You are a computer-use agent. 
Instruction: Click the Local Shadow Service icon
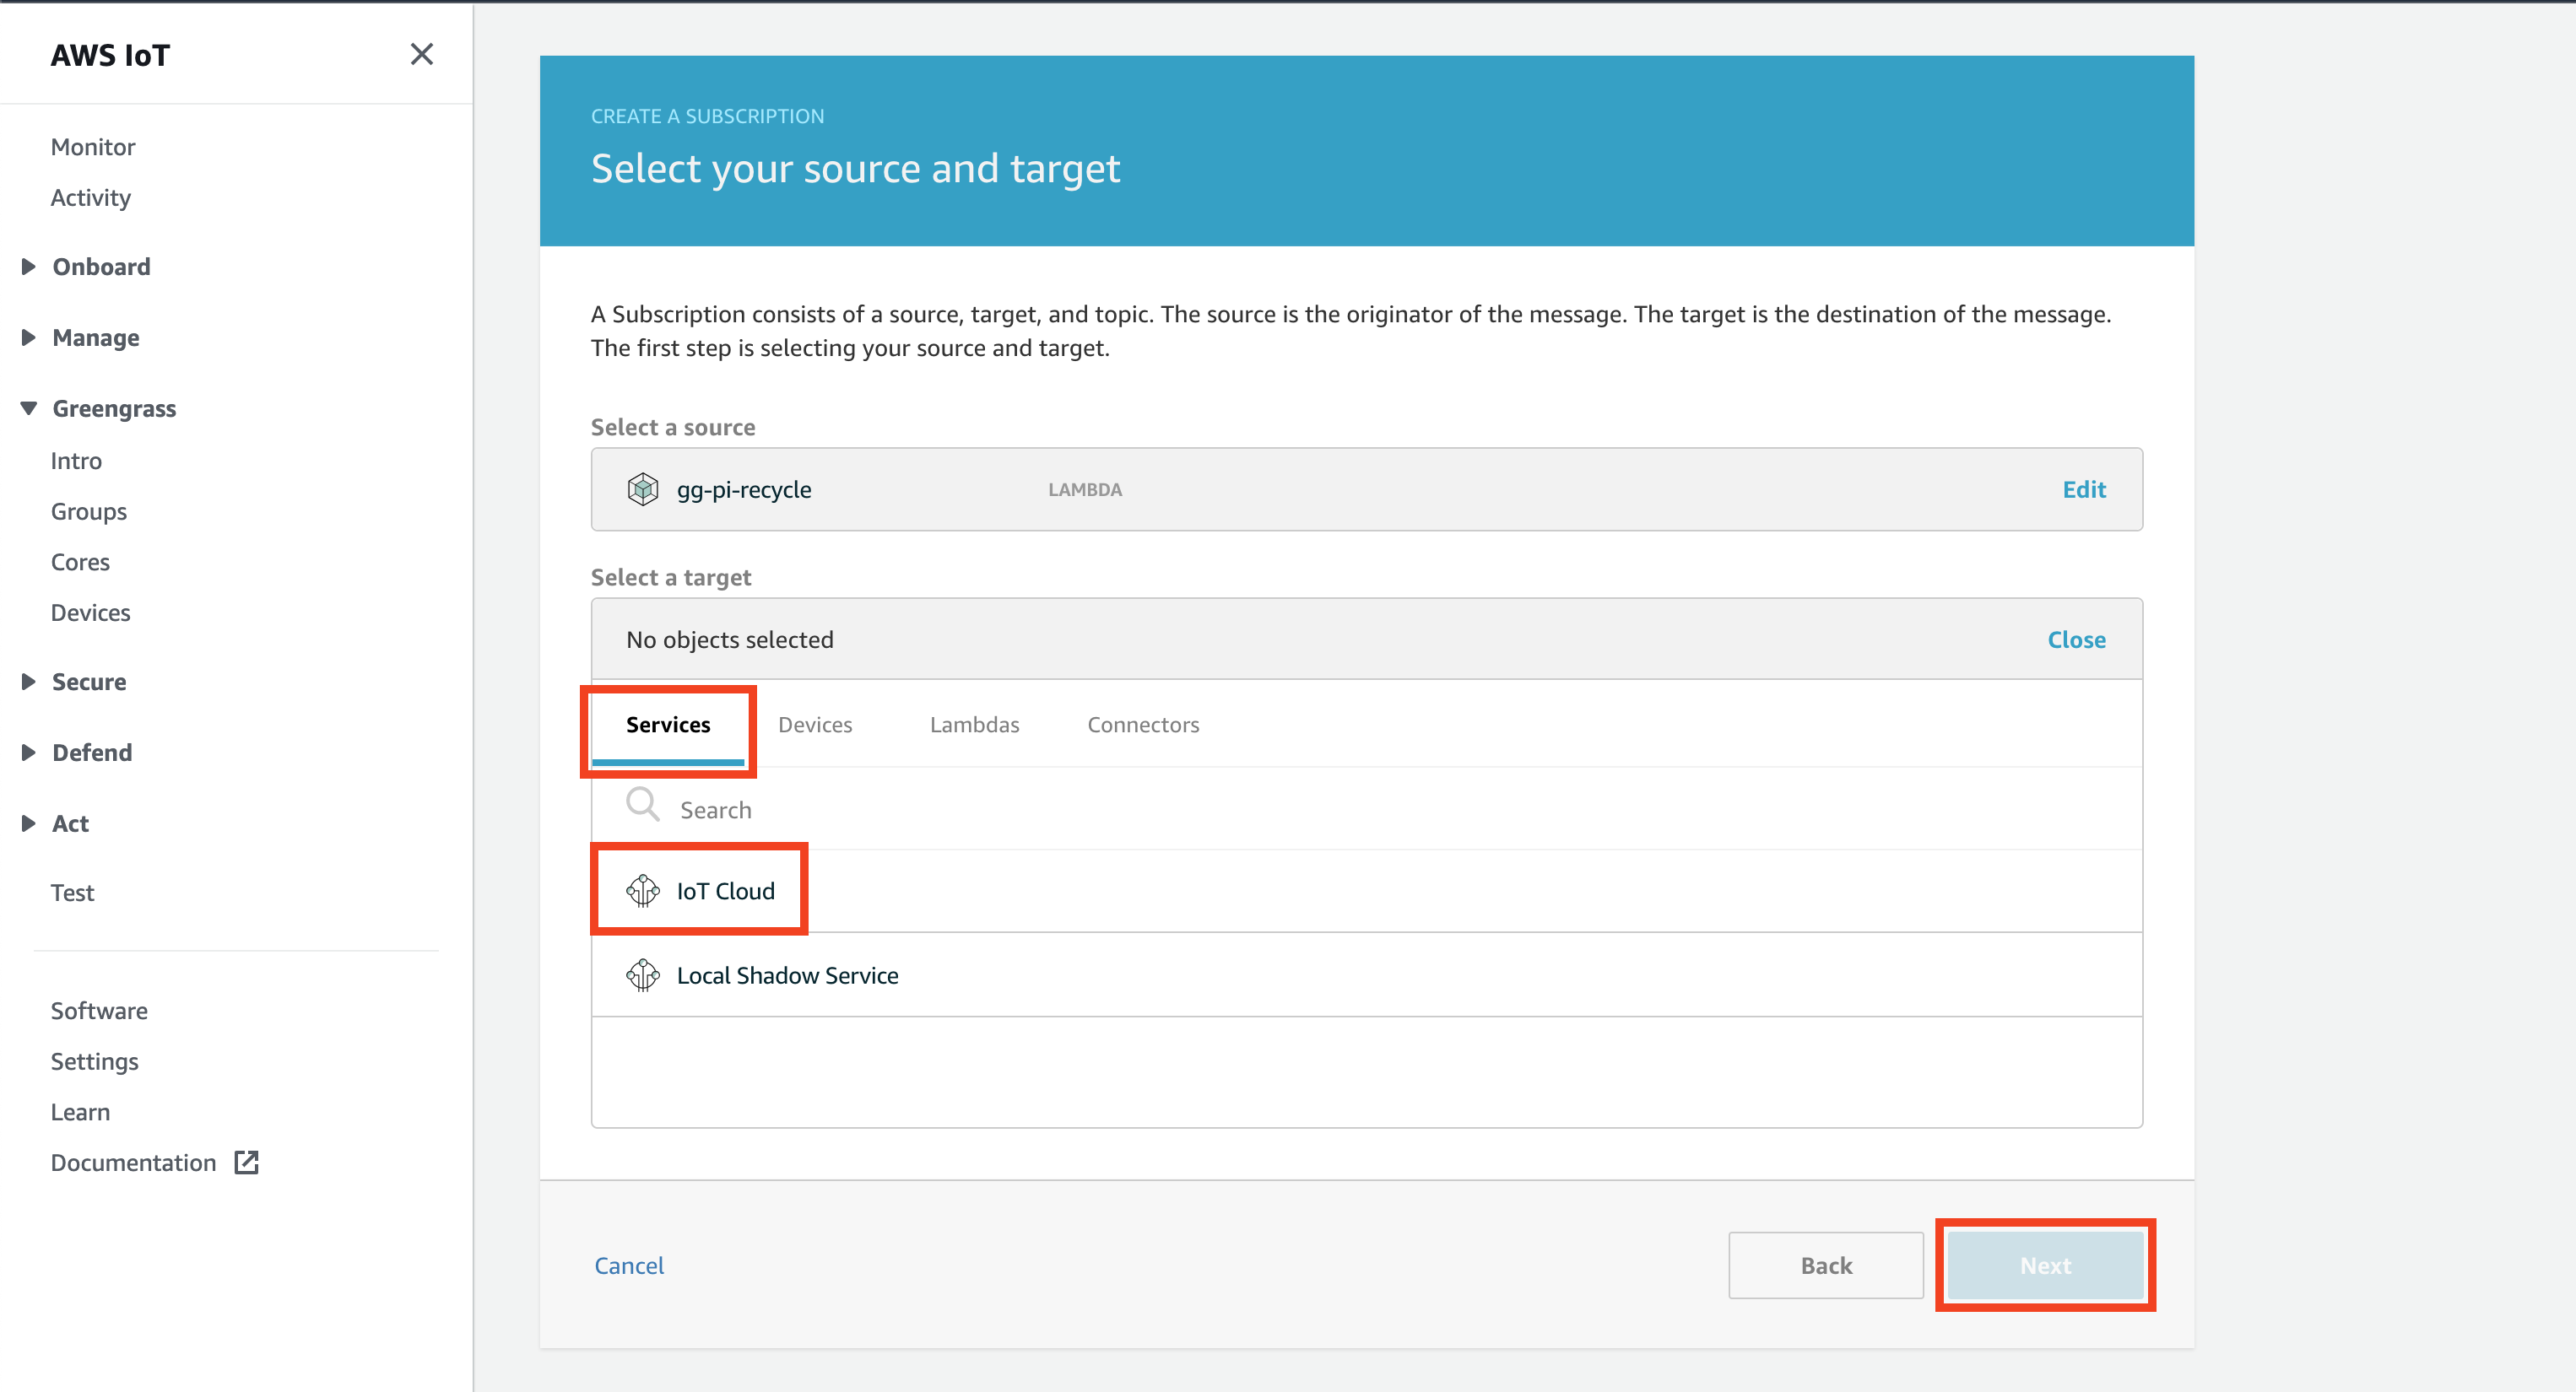(x=643, y=975)
